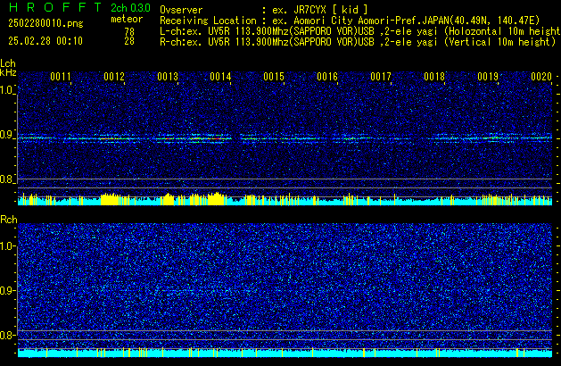Click the Lch channel label

(x=8, y=63)
